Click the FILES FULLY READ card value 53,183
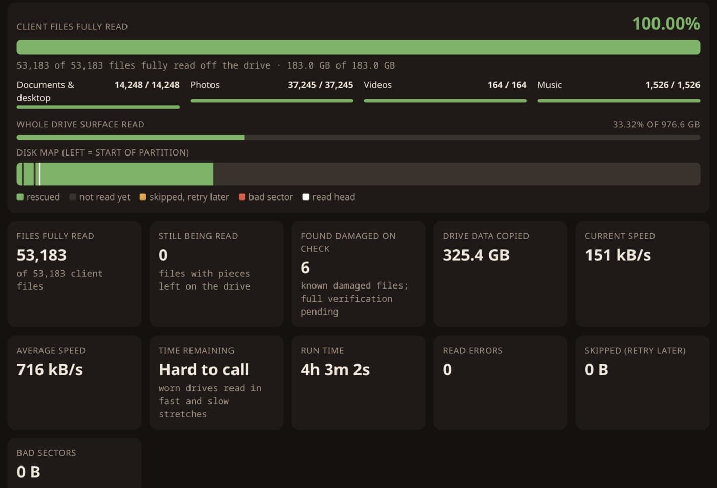This screenshot has width=717, height=488. [41, 255]
